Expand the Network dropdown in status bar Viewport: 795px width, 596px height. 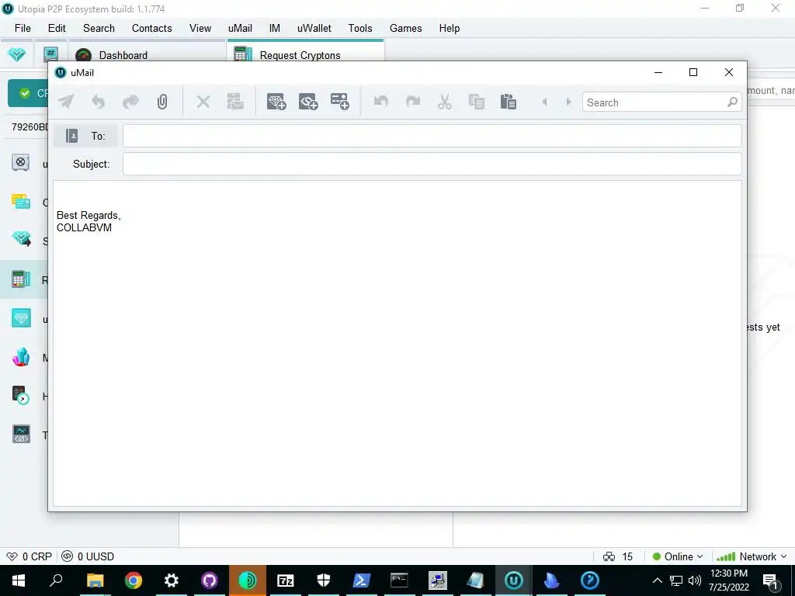[752, 556]
